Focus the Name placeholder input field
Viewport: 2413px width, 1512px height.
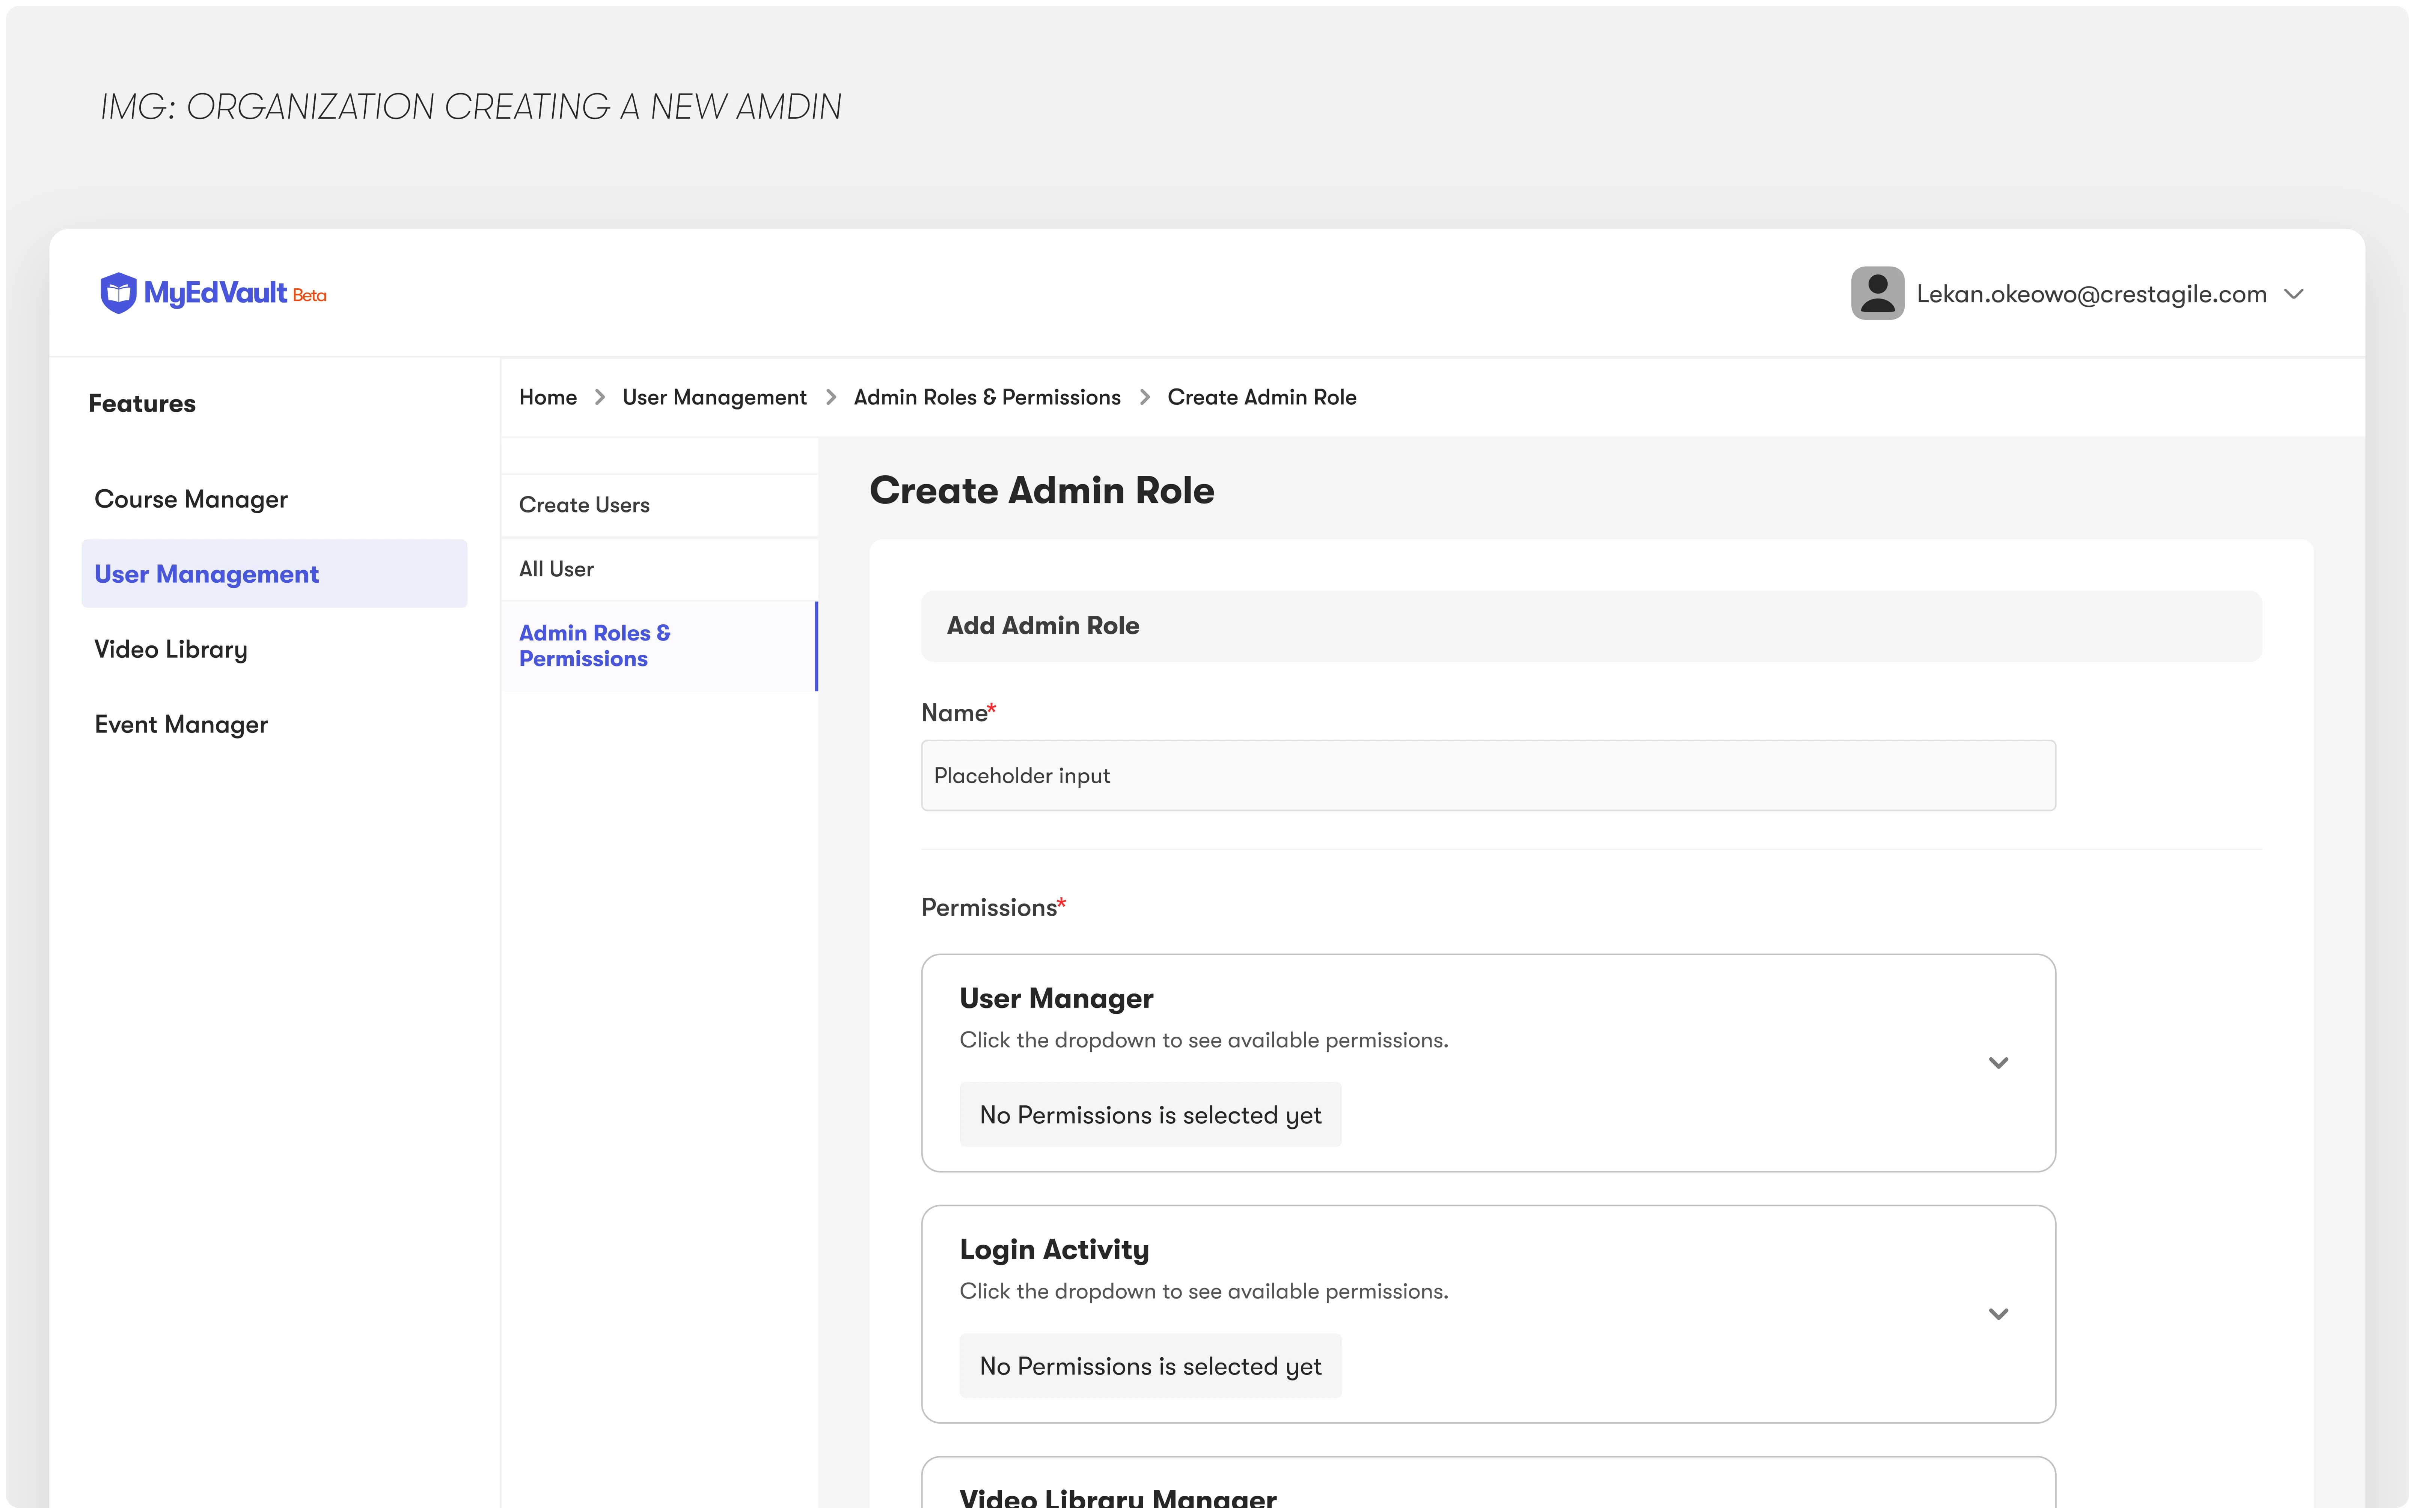coord(1487,775)
